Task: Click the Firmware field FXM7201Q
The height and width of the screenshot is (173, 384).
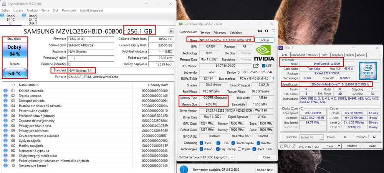Action: coord(90,39)
